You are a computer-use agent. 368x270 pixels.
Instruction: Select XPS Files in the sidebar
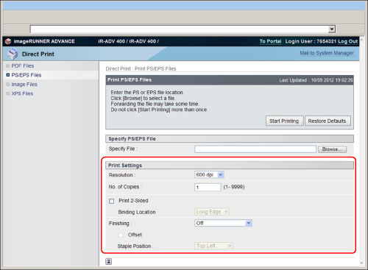[x=22, y=93]
